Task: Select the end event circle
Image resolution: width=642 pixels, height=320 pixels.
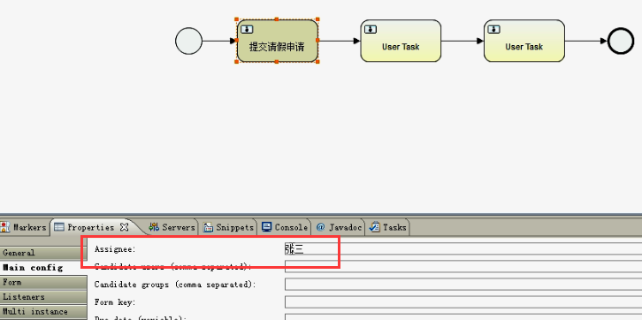Action: pyautogui.click(x=621, y=41)
